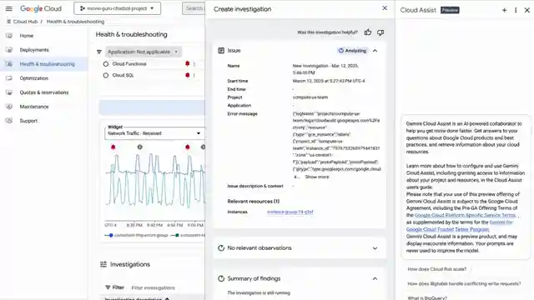
Task: Open the Widget Network Traffic - Received dropdown
Action: pos(154,133)
